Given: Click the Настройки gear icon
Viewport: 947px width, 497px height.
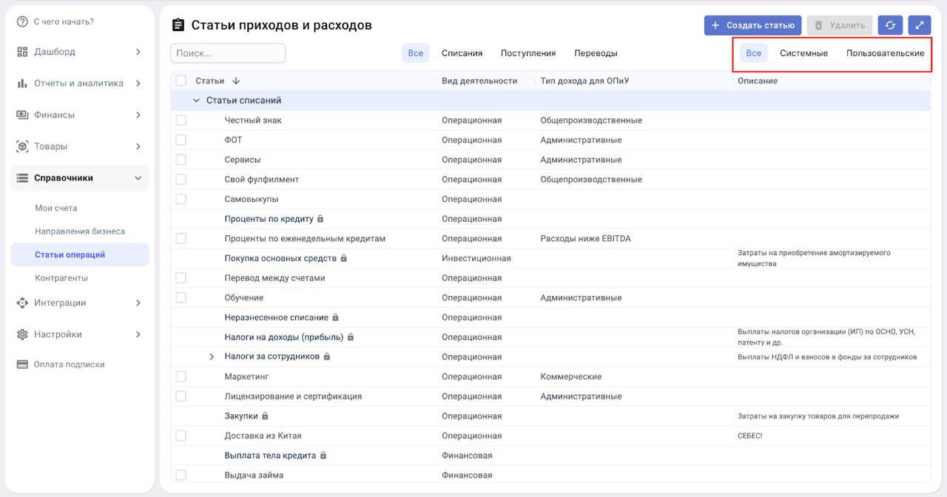Looking at the screenshot, I should point(22,334).
